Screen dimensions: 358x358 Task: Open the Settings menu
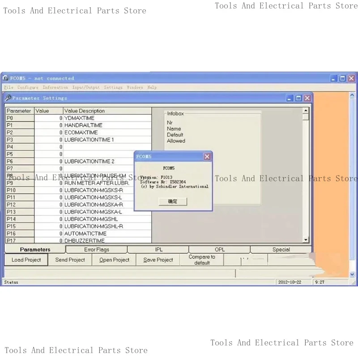[x=113, y=87]
